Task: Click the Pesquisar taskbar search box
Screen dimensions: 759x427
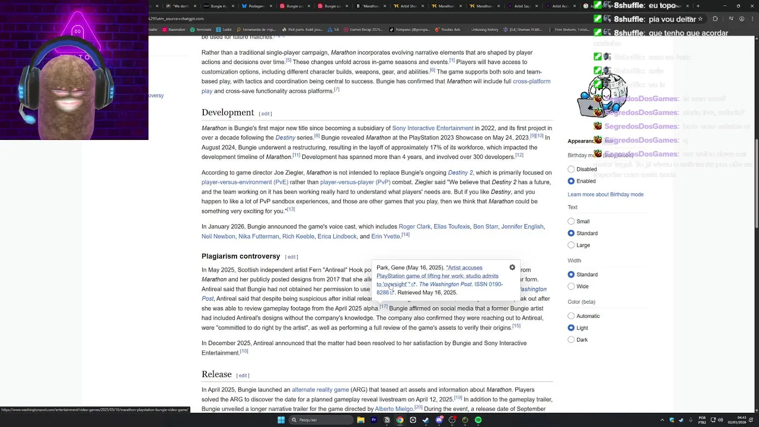Action: 320,420
